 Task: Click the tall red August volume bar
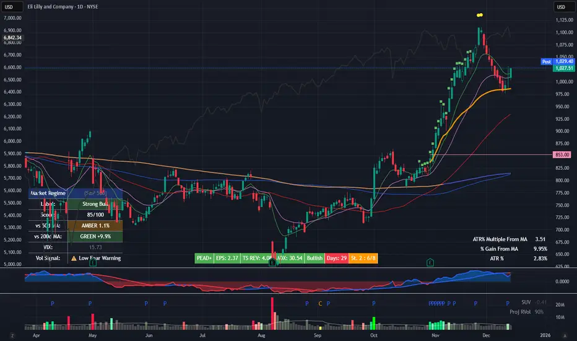tap(272, 313)
